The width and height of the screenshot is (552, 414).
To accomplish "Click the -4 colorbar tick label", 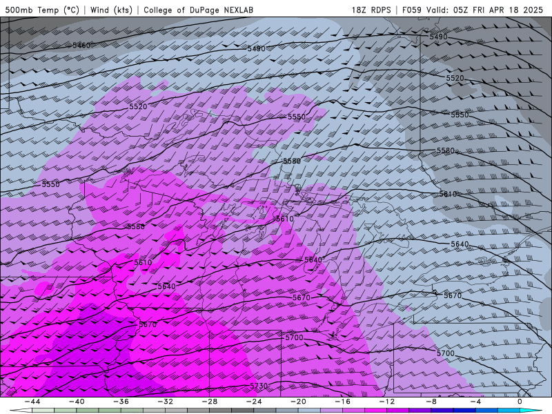I will point(475,402).
